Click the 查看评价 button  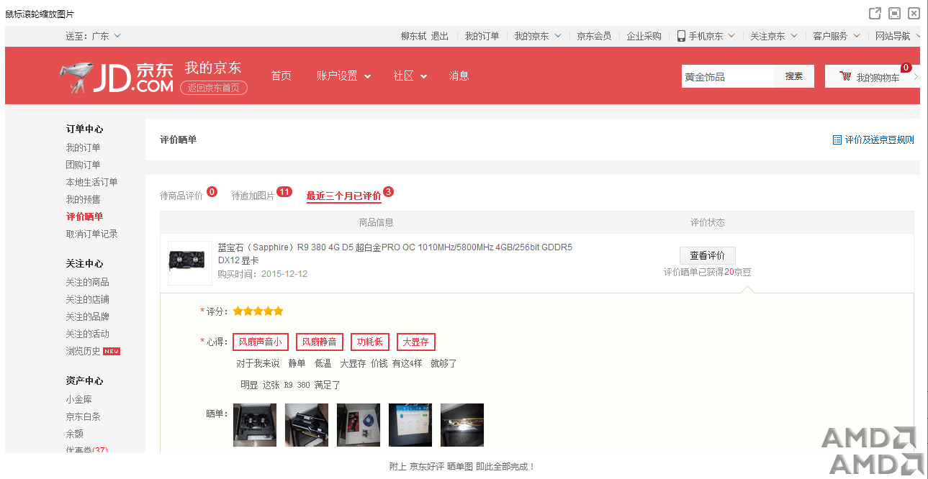(x=708, y=255)
